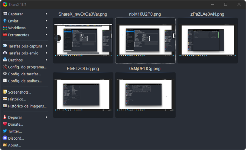Click the Donate heart icon

(x=5, y=124)
